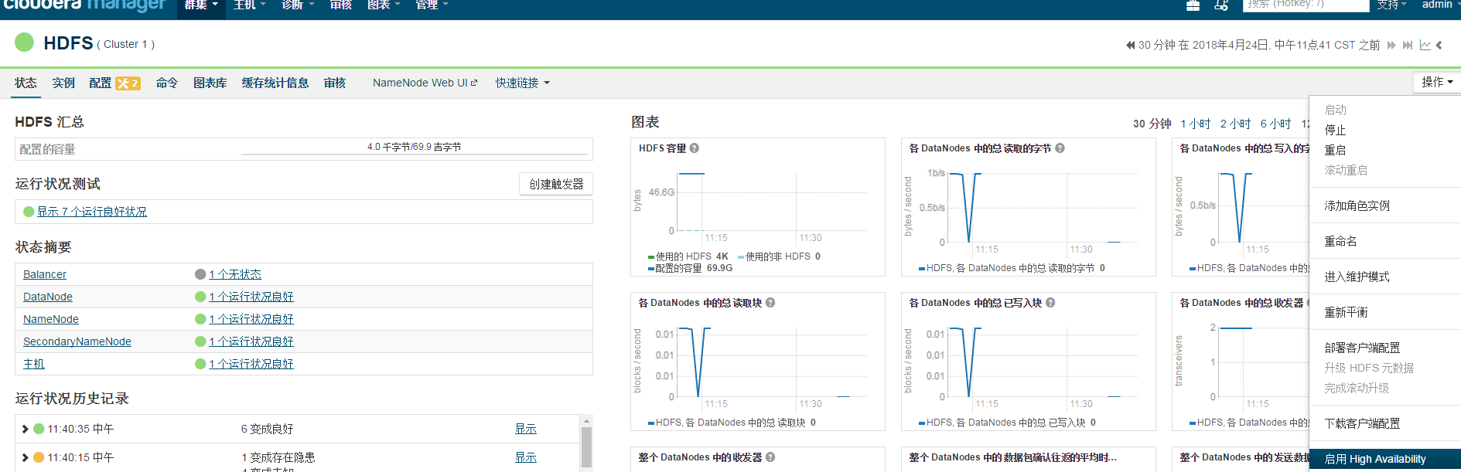
Task: Select 启用 High Availability menu item
Action: point(1384,459)
